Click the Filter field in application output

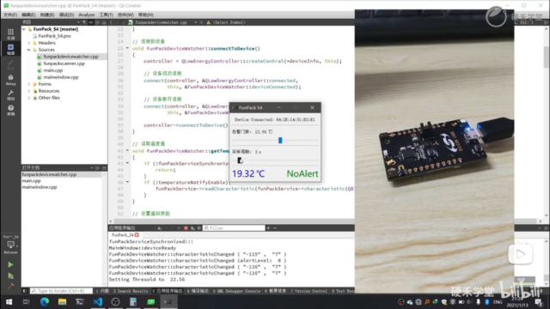click(234, 228)
